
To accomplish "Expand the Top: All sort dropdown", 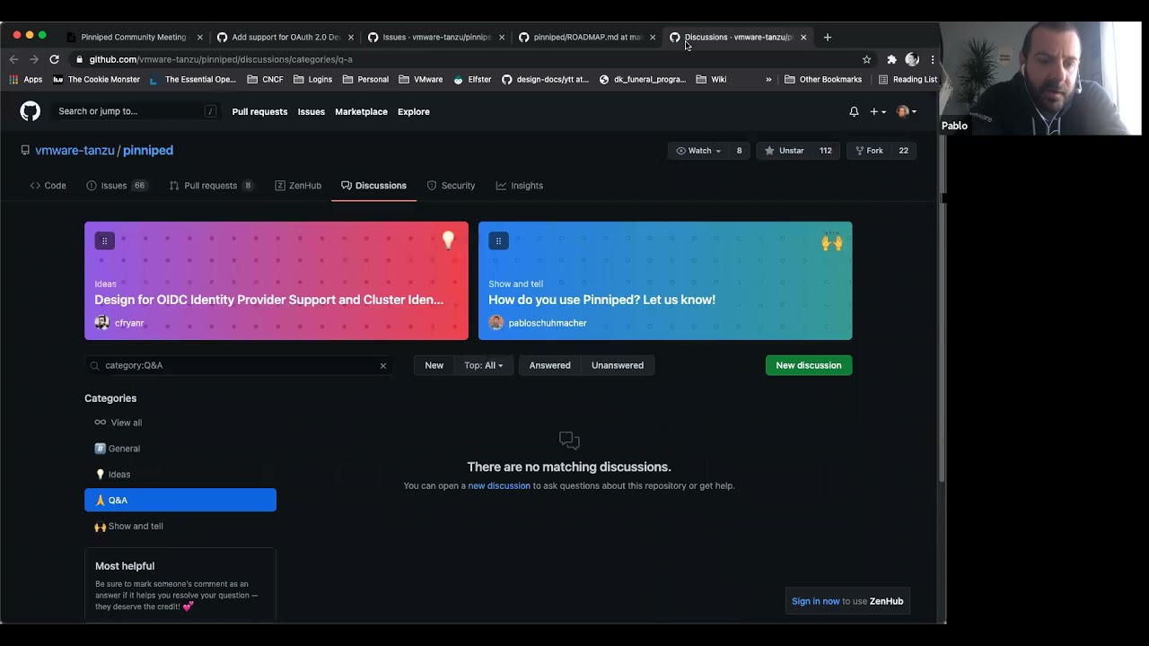I will 483,365.
